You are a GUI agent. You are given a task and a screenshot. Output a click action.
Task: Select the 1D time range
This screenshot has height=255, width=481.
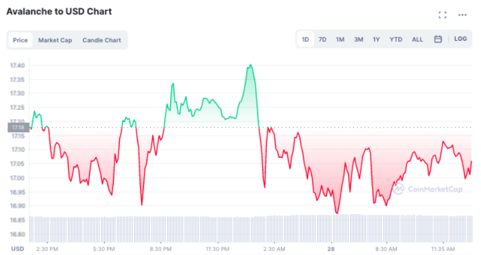[x=305, y=40]
